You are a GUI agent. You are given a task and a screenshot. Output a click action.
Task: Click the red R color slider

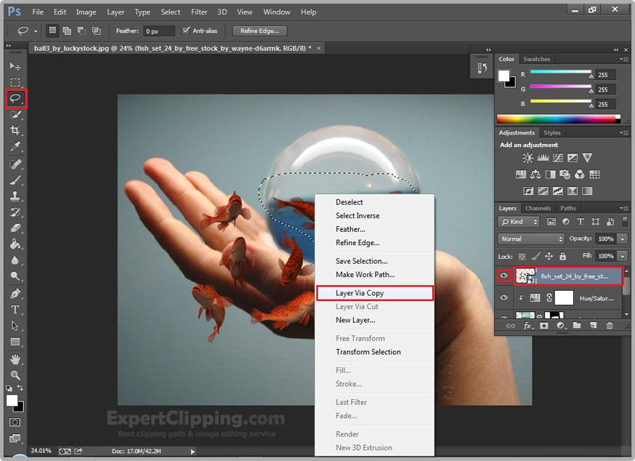560,74
